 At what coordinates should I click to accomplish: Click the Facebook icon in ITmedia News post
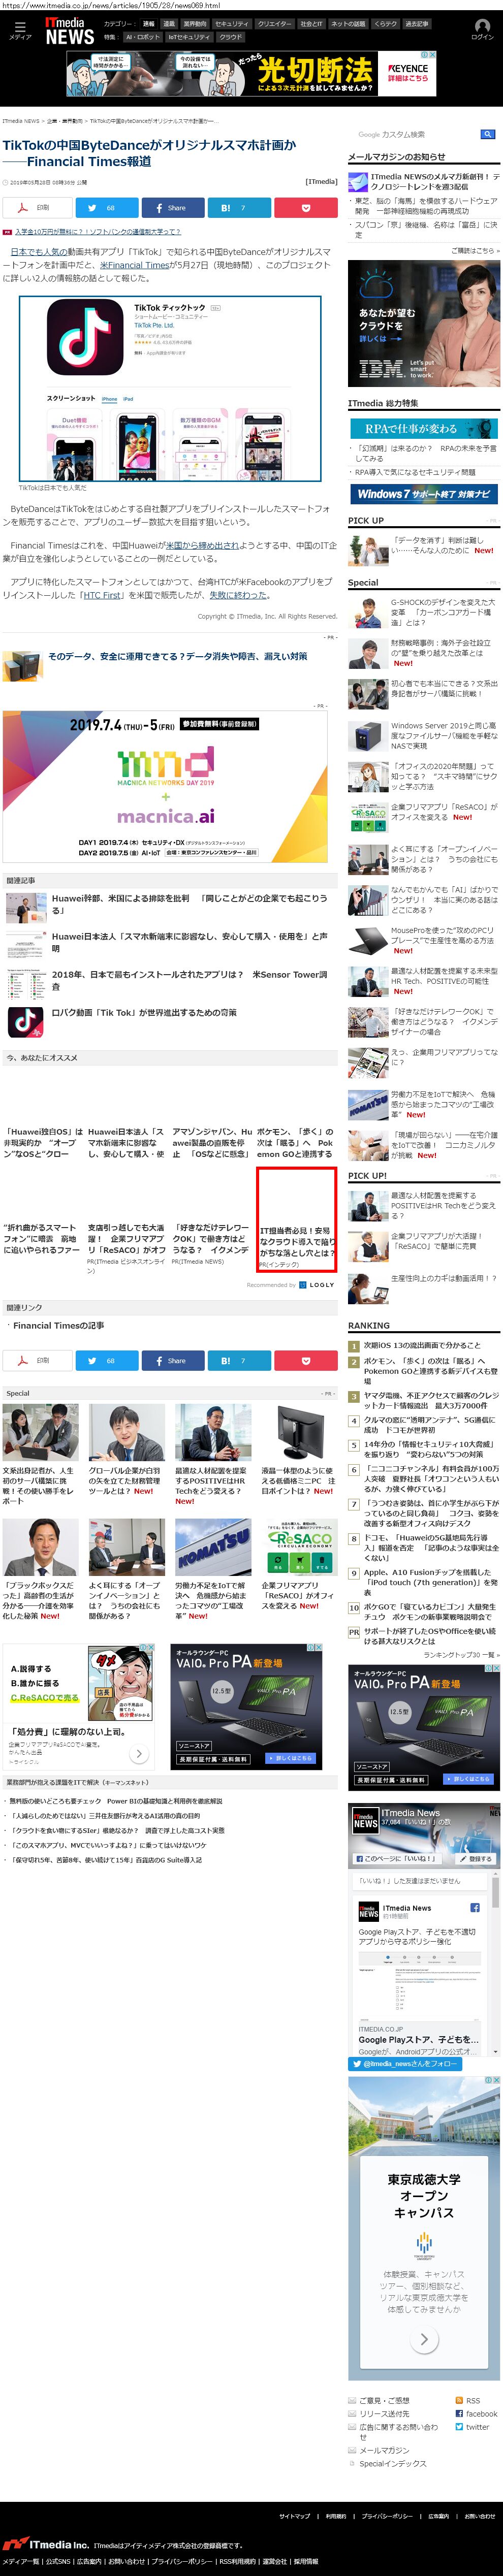click(474, 1907)
